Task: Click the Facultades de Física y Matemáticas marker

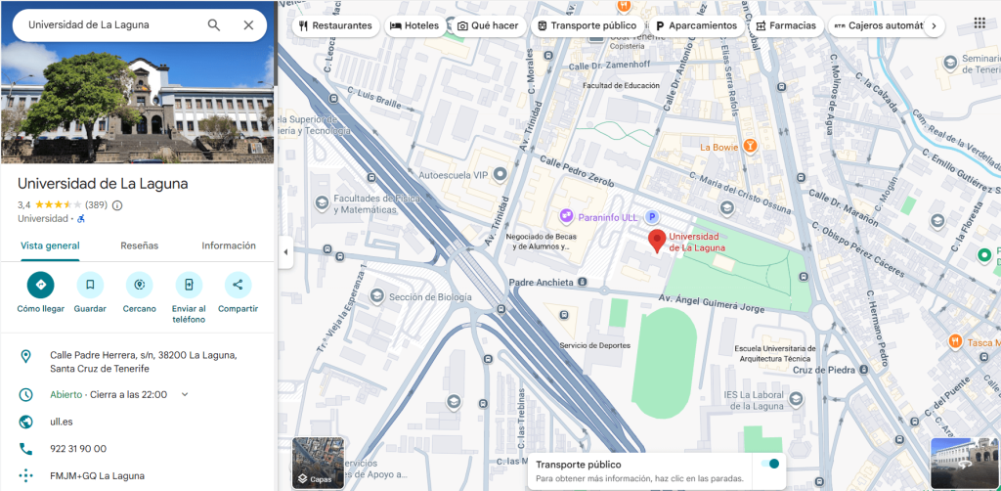Action: click(x=323, y=203)
